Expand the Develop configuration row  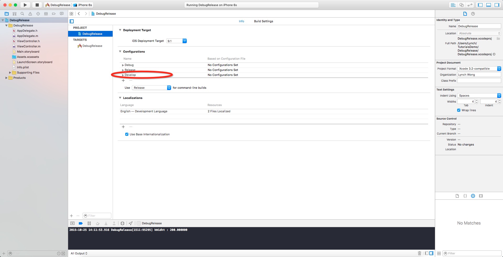click(123, 75)
